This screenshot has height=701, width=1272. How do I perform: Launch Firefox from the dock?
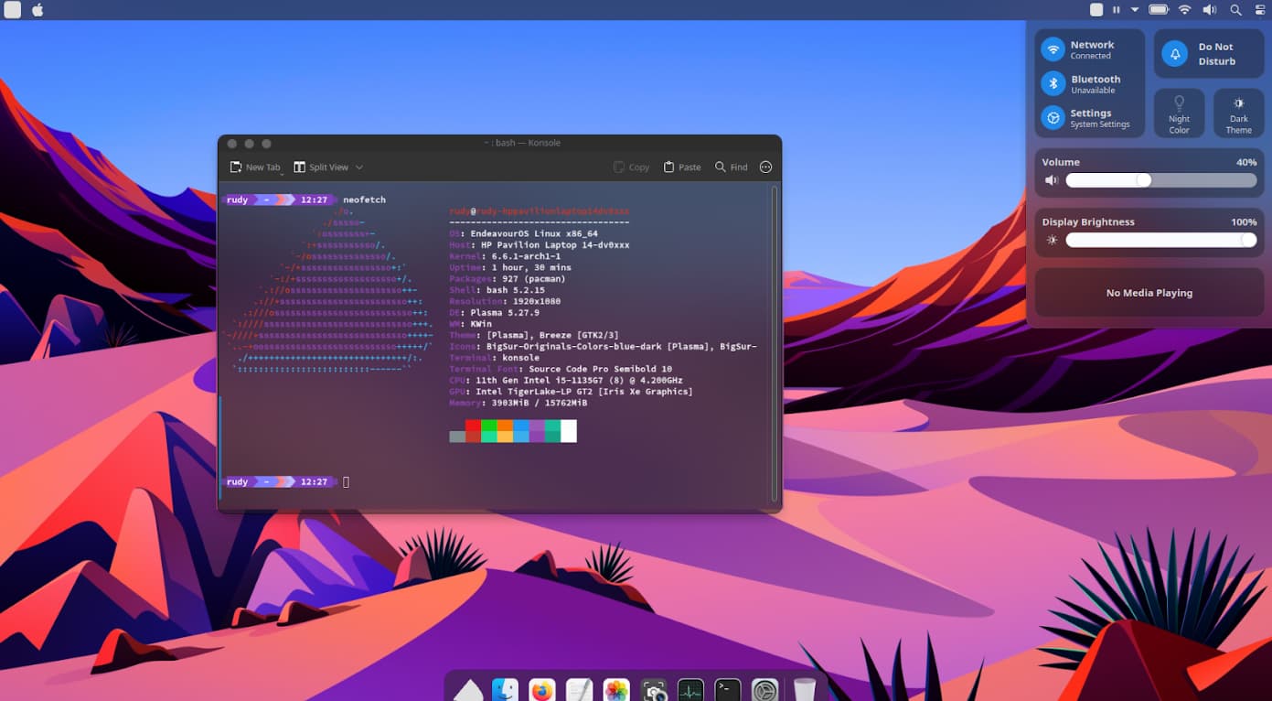click(x=543, y=691)
